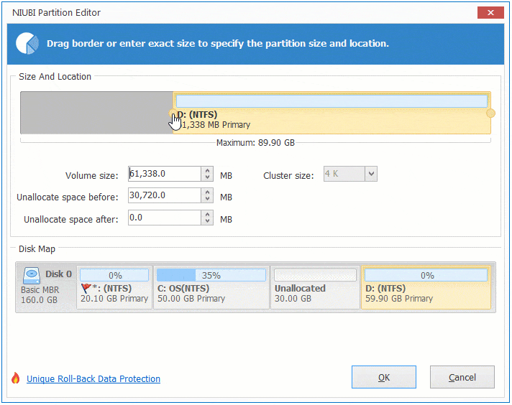The height and width of the screenshot is (405, 512).
Task: Increase Unallocate space after value
Action: point(207,214)
